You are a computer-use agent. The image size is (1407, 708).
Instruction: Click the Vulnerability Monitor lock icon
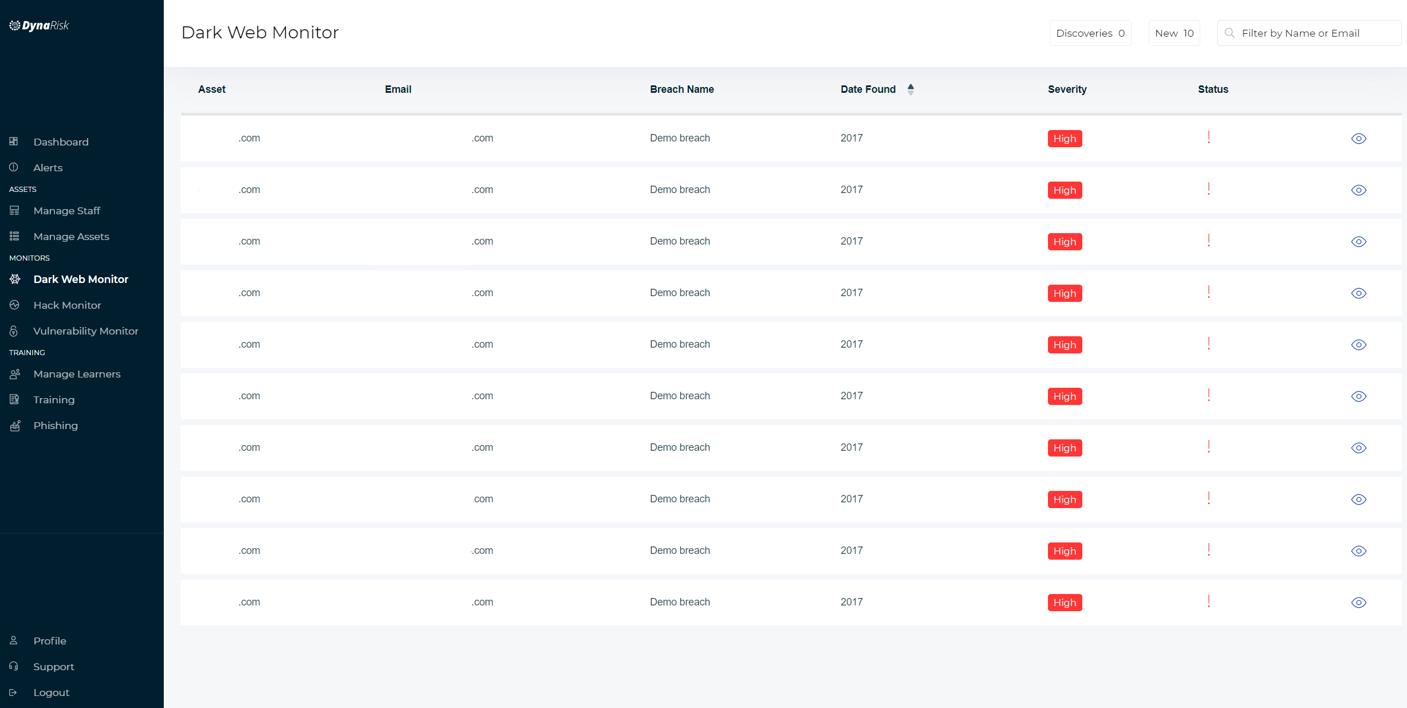(14, 331)
